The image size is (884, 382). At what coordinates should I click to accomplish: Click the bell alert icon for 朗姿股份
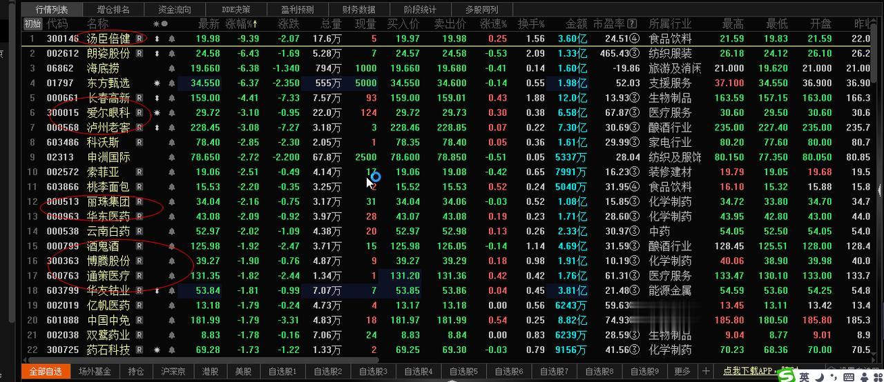pyautogui.click(x=171, y=54)
